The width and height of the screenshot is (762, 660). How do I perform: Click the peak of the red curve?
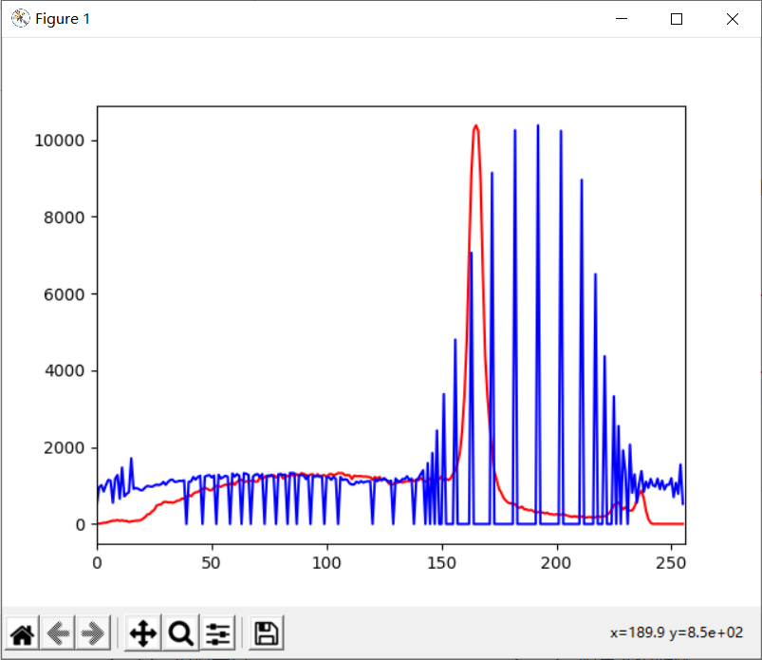point(475,125)
